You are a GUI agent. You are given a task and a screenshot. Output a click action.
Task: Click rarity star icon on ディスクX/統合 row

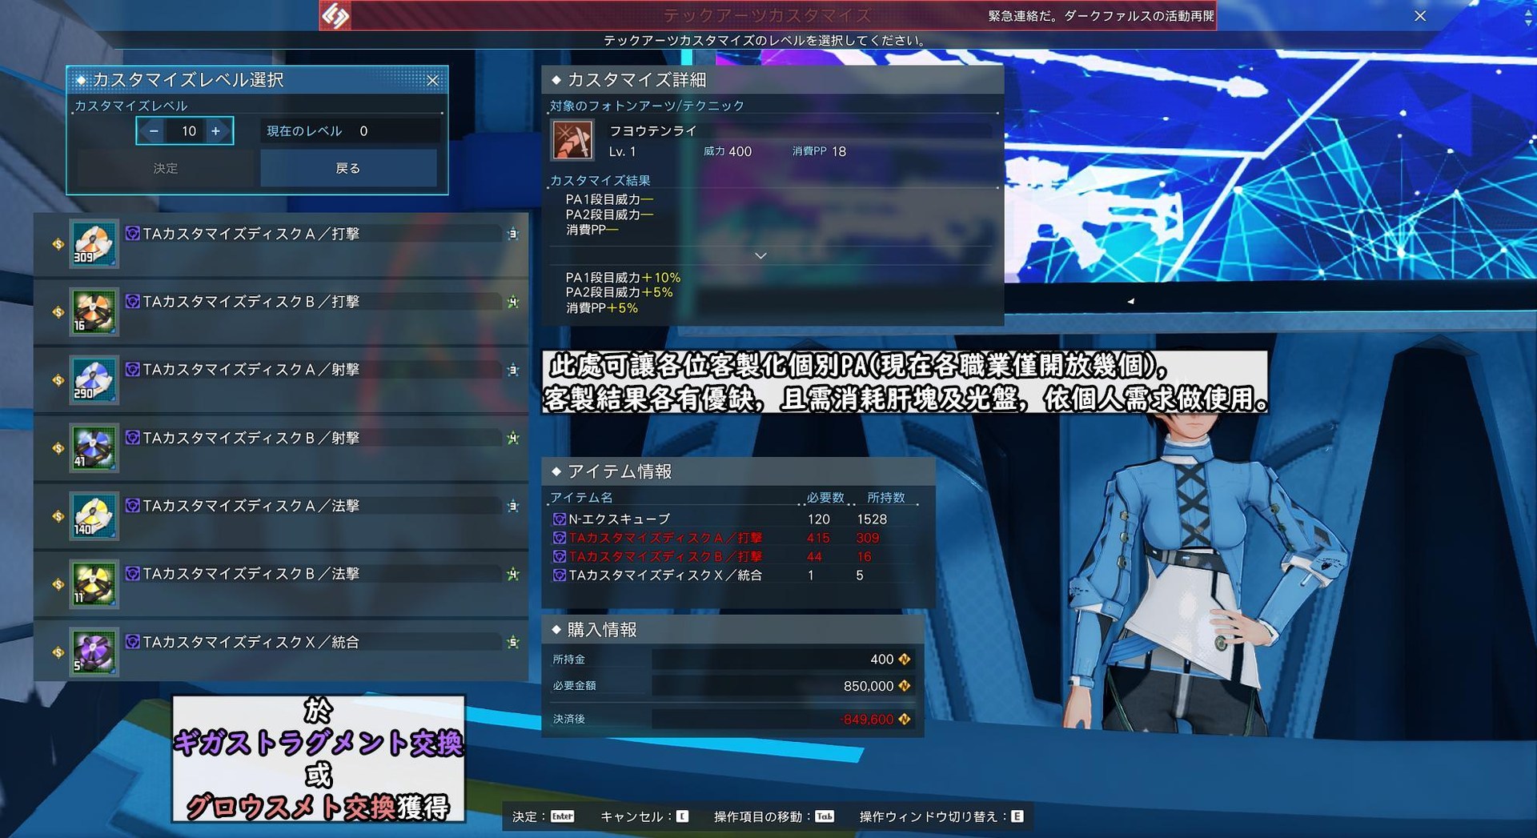click(513, 643)
